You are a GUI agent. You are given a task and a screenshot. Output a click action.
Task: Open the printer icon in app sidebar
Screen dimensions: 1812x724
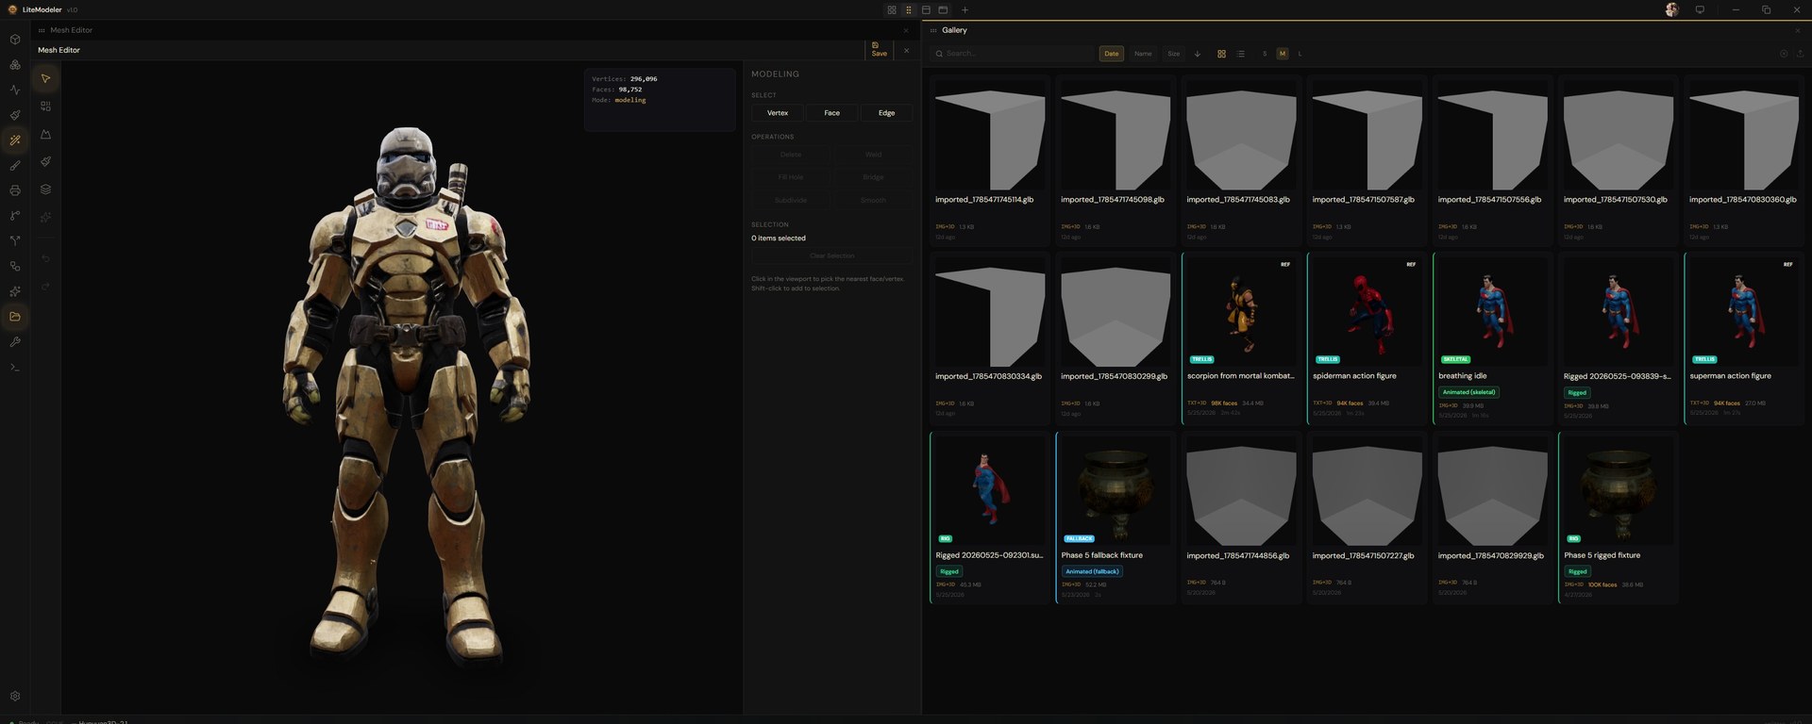pyautogui.click(x=15, y=190)
